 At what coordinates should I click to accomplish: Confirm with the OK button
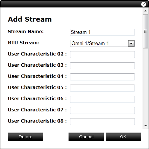[123, 137]
